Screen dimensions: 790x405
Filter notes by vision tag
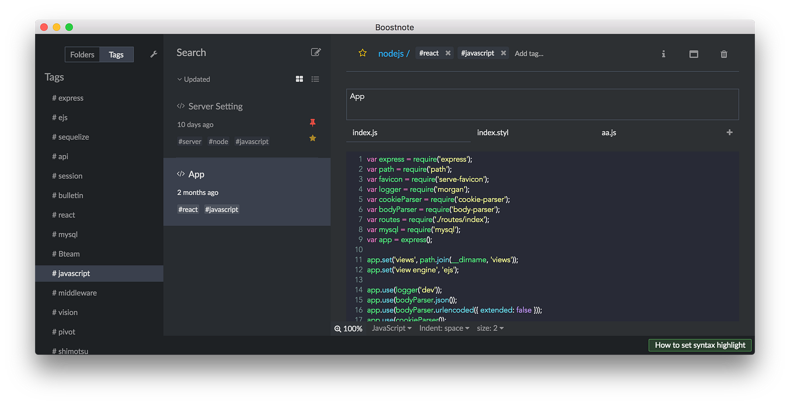[x=99, y=313]
